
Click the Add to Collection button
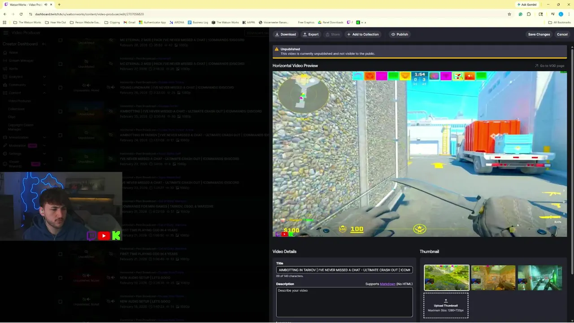tap(362, 35)
